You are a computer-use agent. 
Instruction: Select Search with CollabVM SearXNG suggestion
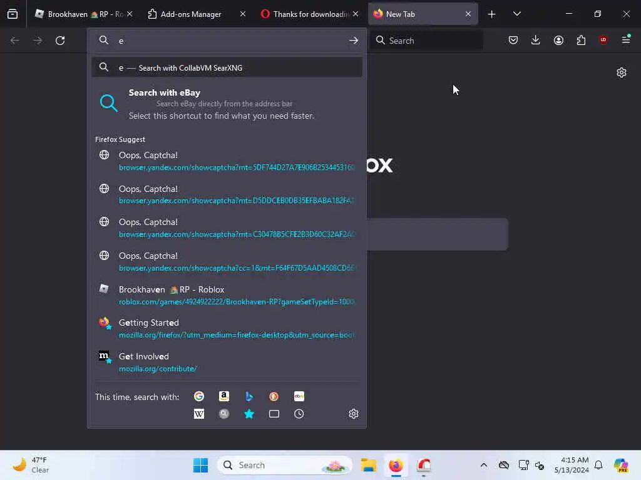pos(227,67)
